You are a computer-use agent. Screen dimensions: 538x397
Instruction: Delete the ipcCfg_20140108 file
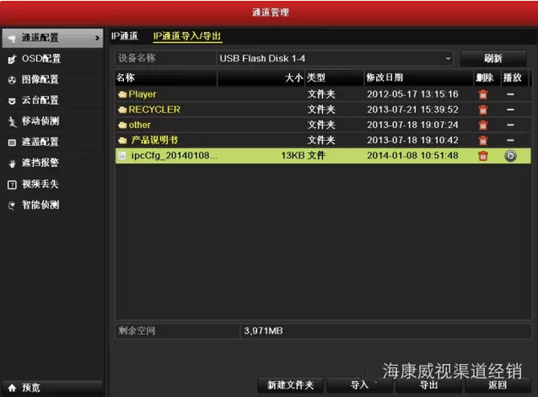(x=483, y=155)
